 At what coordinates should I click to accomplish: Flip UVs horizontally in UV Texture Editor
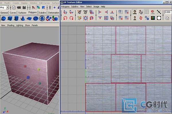tap(65, 12)
